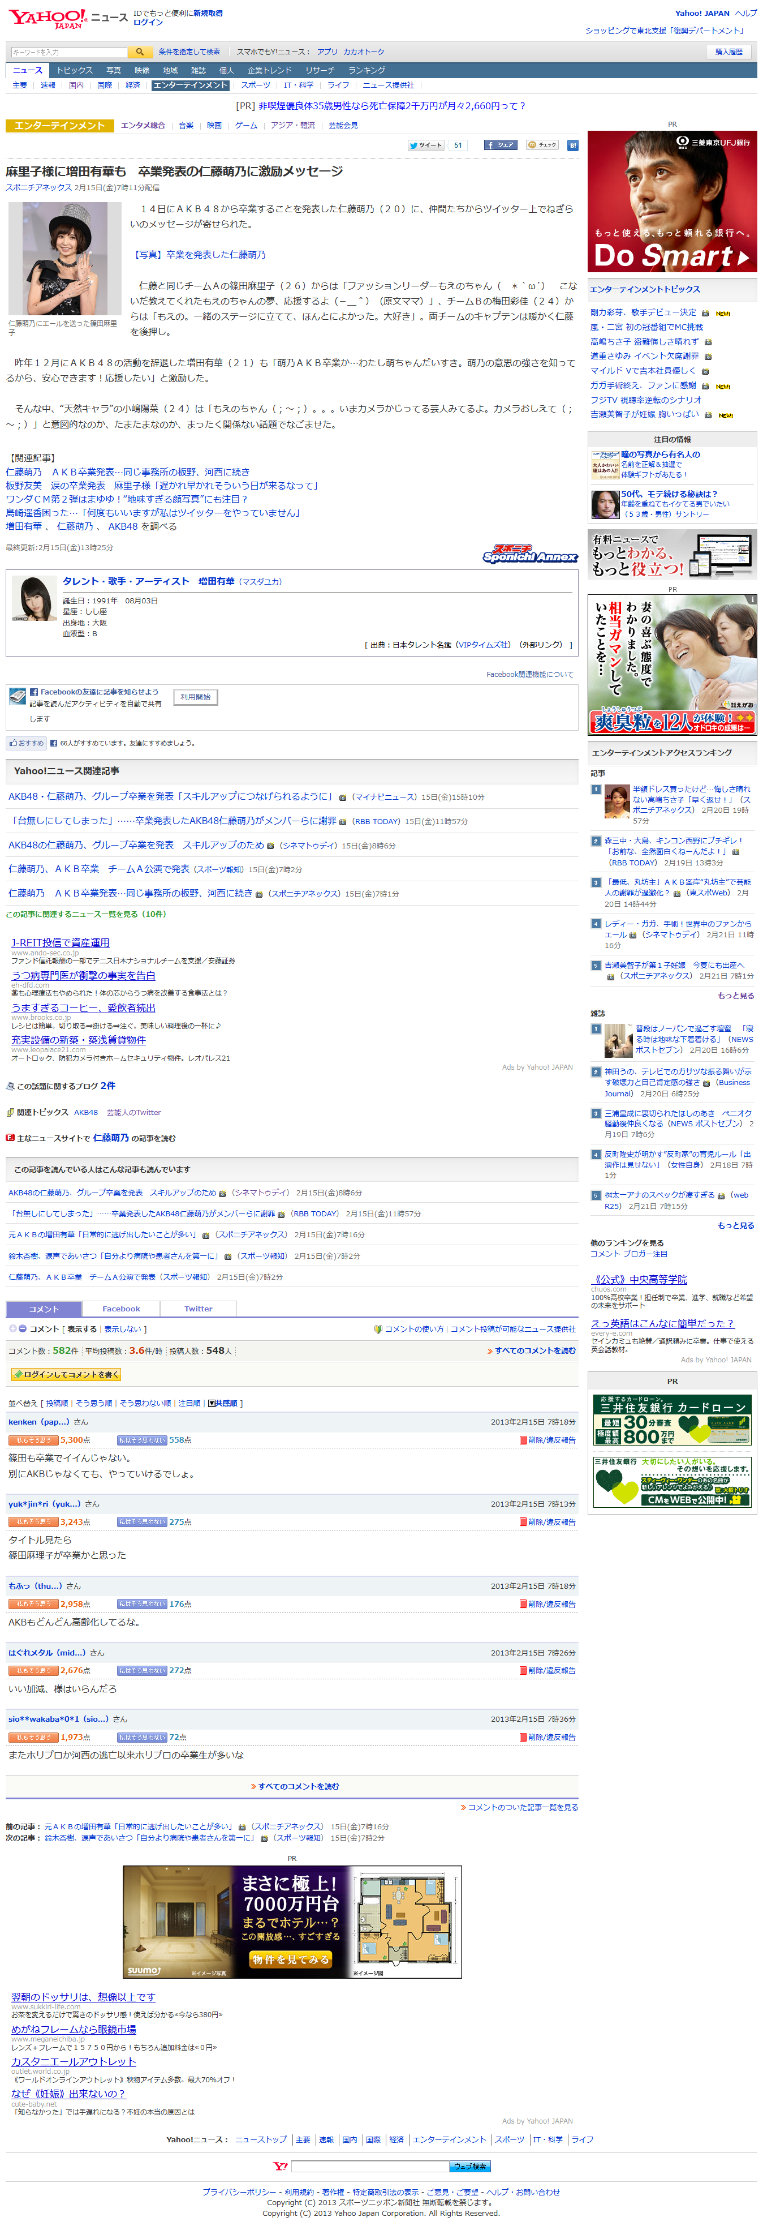Click the Facebook シェア button
The height and width of the screenshot is (2230, 763).
click(500, 144)
